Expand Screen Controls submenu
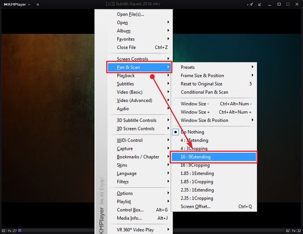303x234 pixels. pos(139,59)
